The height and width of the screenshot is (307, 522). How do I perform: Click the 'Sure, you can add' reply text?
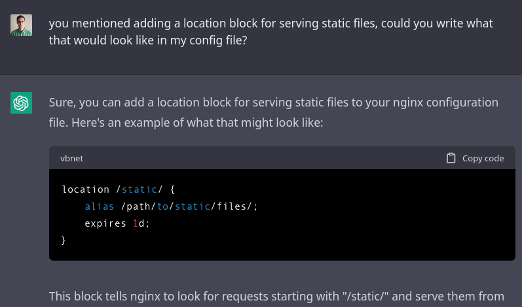point(274,112)
